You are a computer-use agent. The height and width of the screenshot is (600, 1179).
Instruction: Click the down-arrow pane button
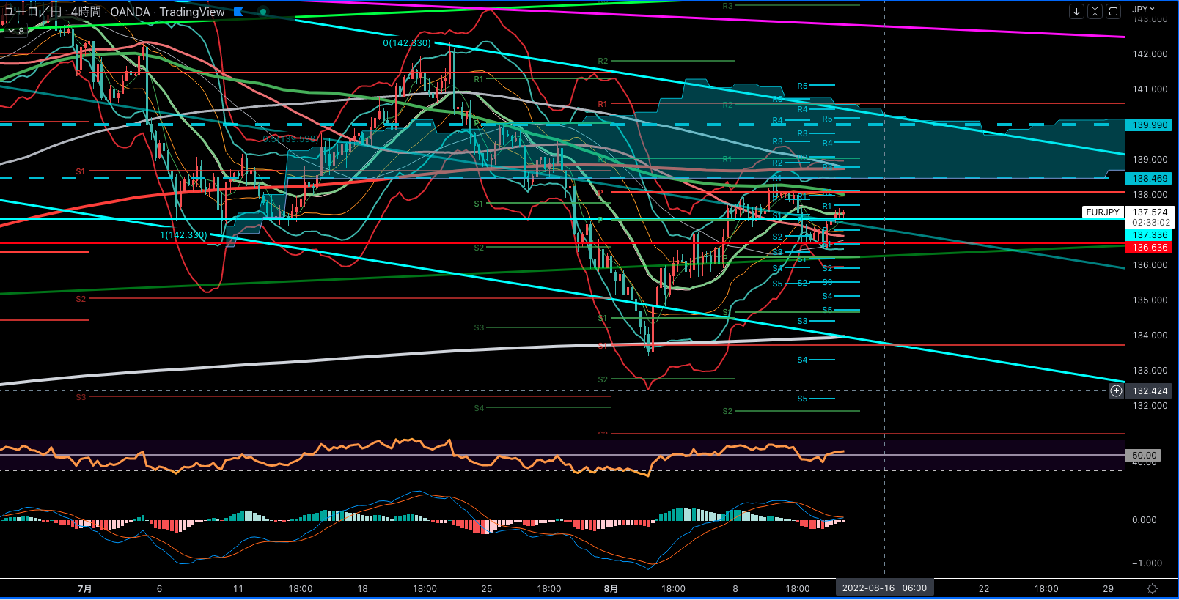1076,11
